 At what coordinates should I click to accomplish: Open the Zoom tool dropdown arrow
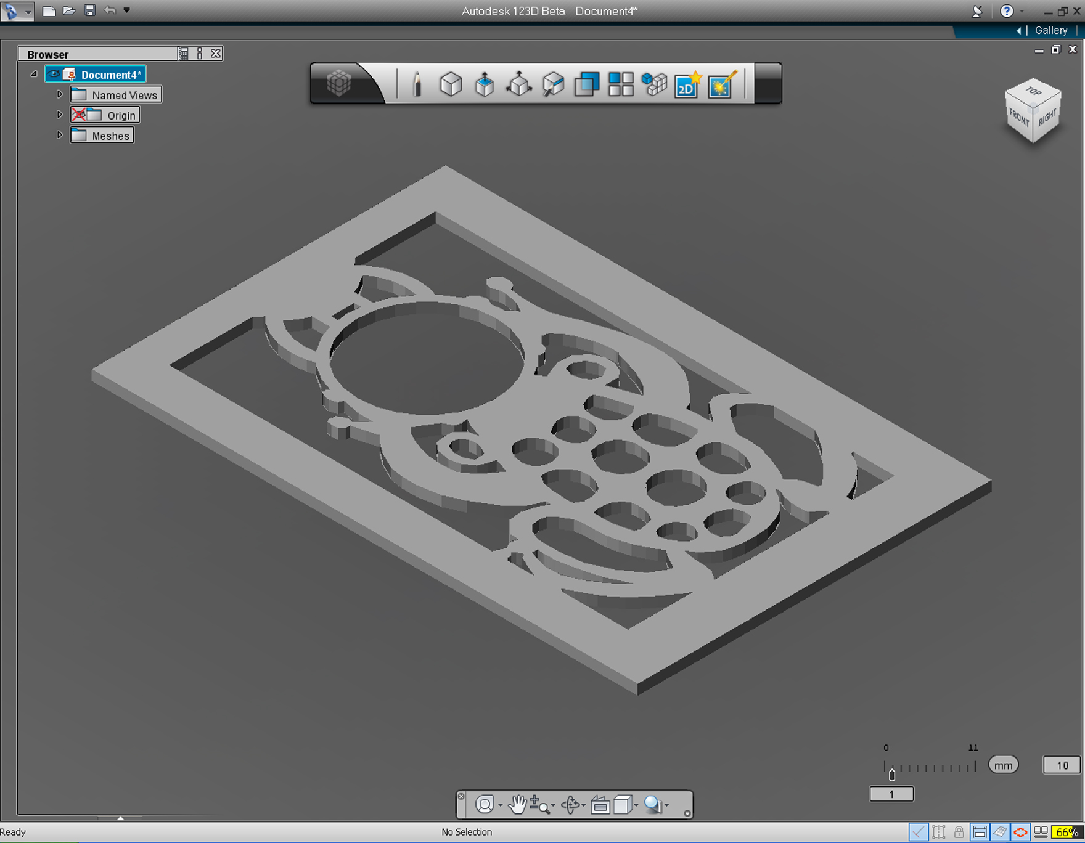pos(553,805)
